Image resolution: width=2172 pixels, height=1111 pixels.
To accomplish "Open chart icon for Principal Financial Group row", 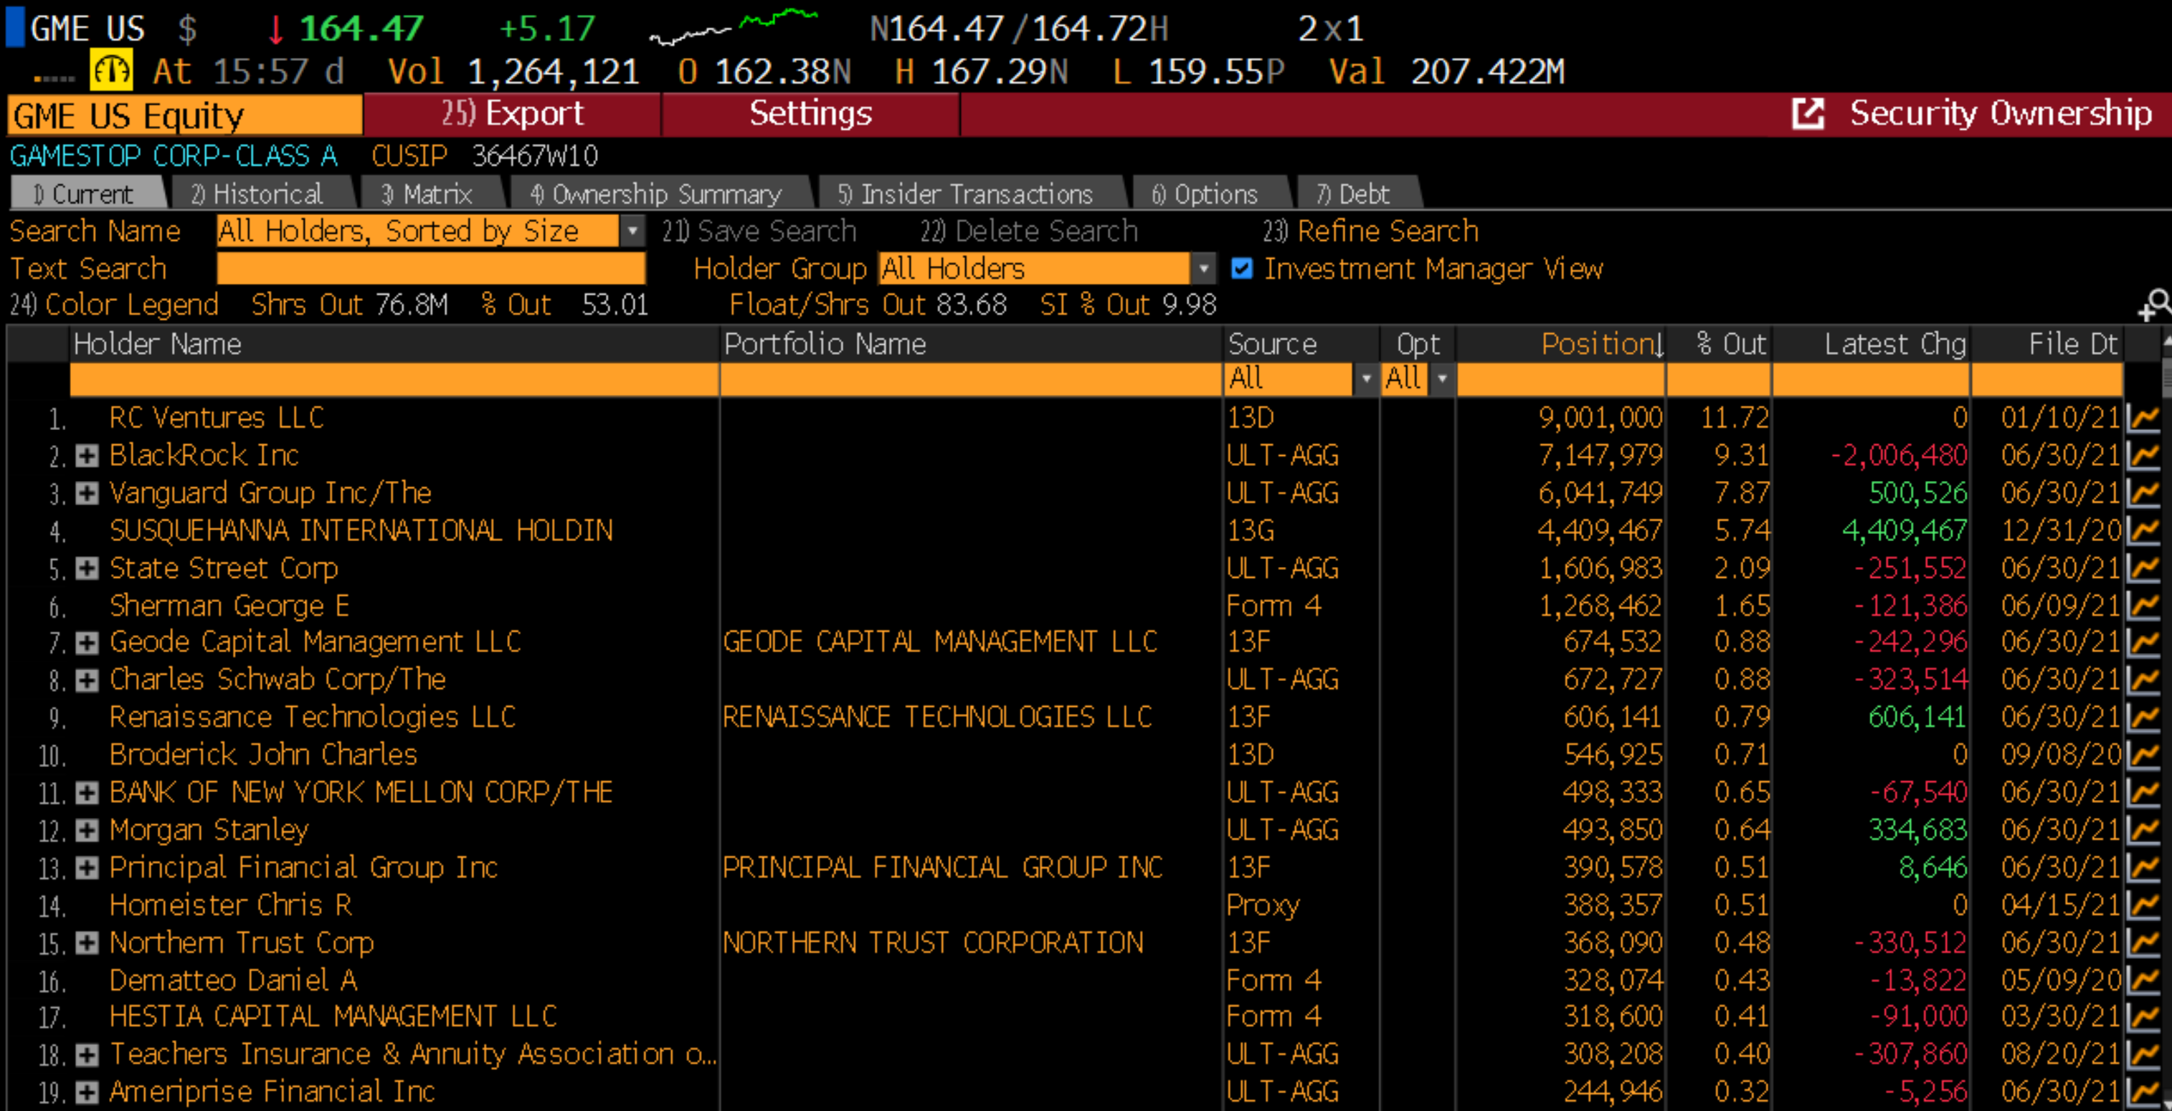I will pos(2143,867).
